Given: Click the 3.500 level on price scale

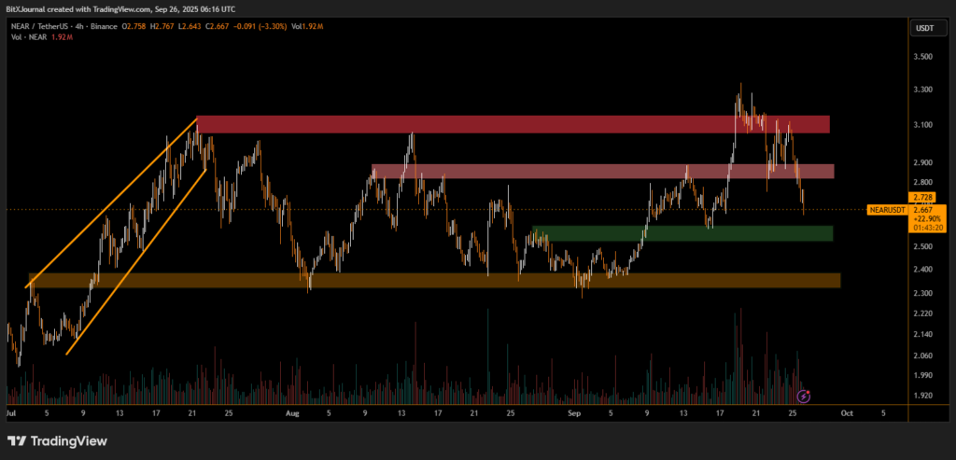Looking at the screenshot, I should click(921, 57).
